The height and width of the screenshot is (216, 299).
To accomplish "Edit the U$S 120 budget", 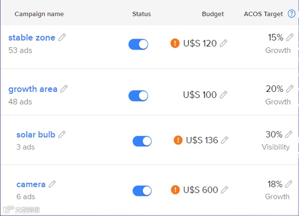I will (x=224, y=43).
